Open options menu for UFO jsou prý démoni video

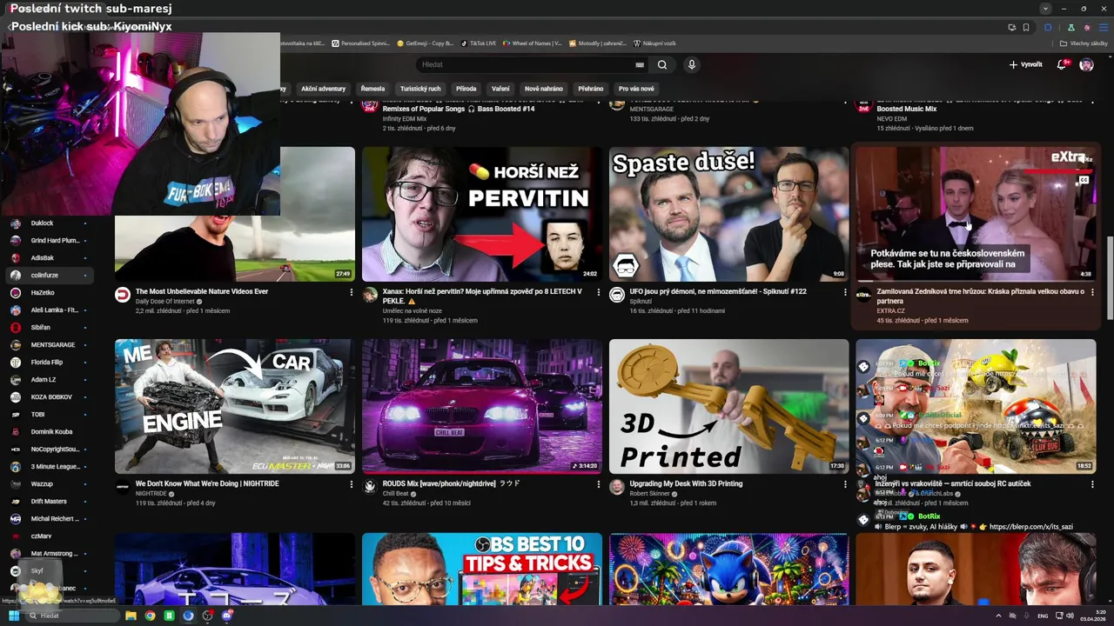coord(845,292)
